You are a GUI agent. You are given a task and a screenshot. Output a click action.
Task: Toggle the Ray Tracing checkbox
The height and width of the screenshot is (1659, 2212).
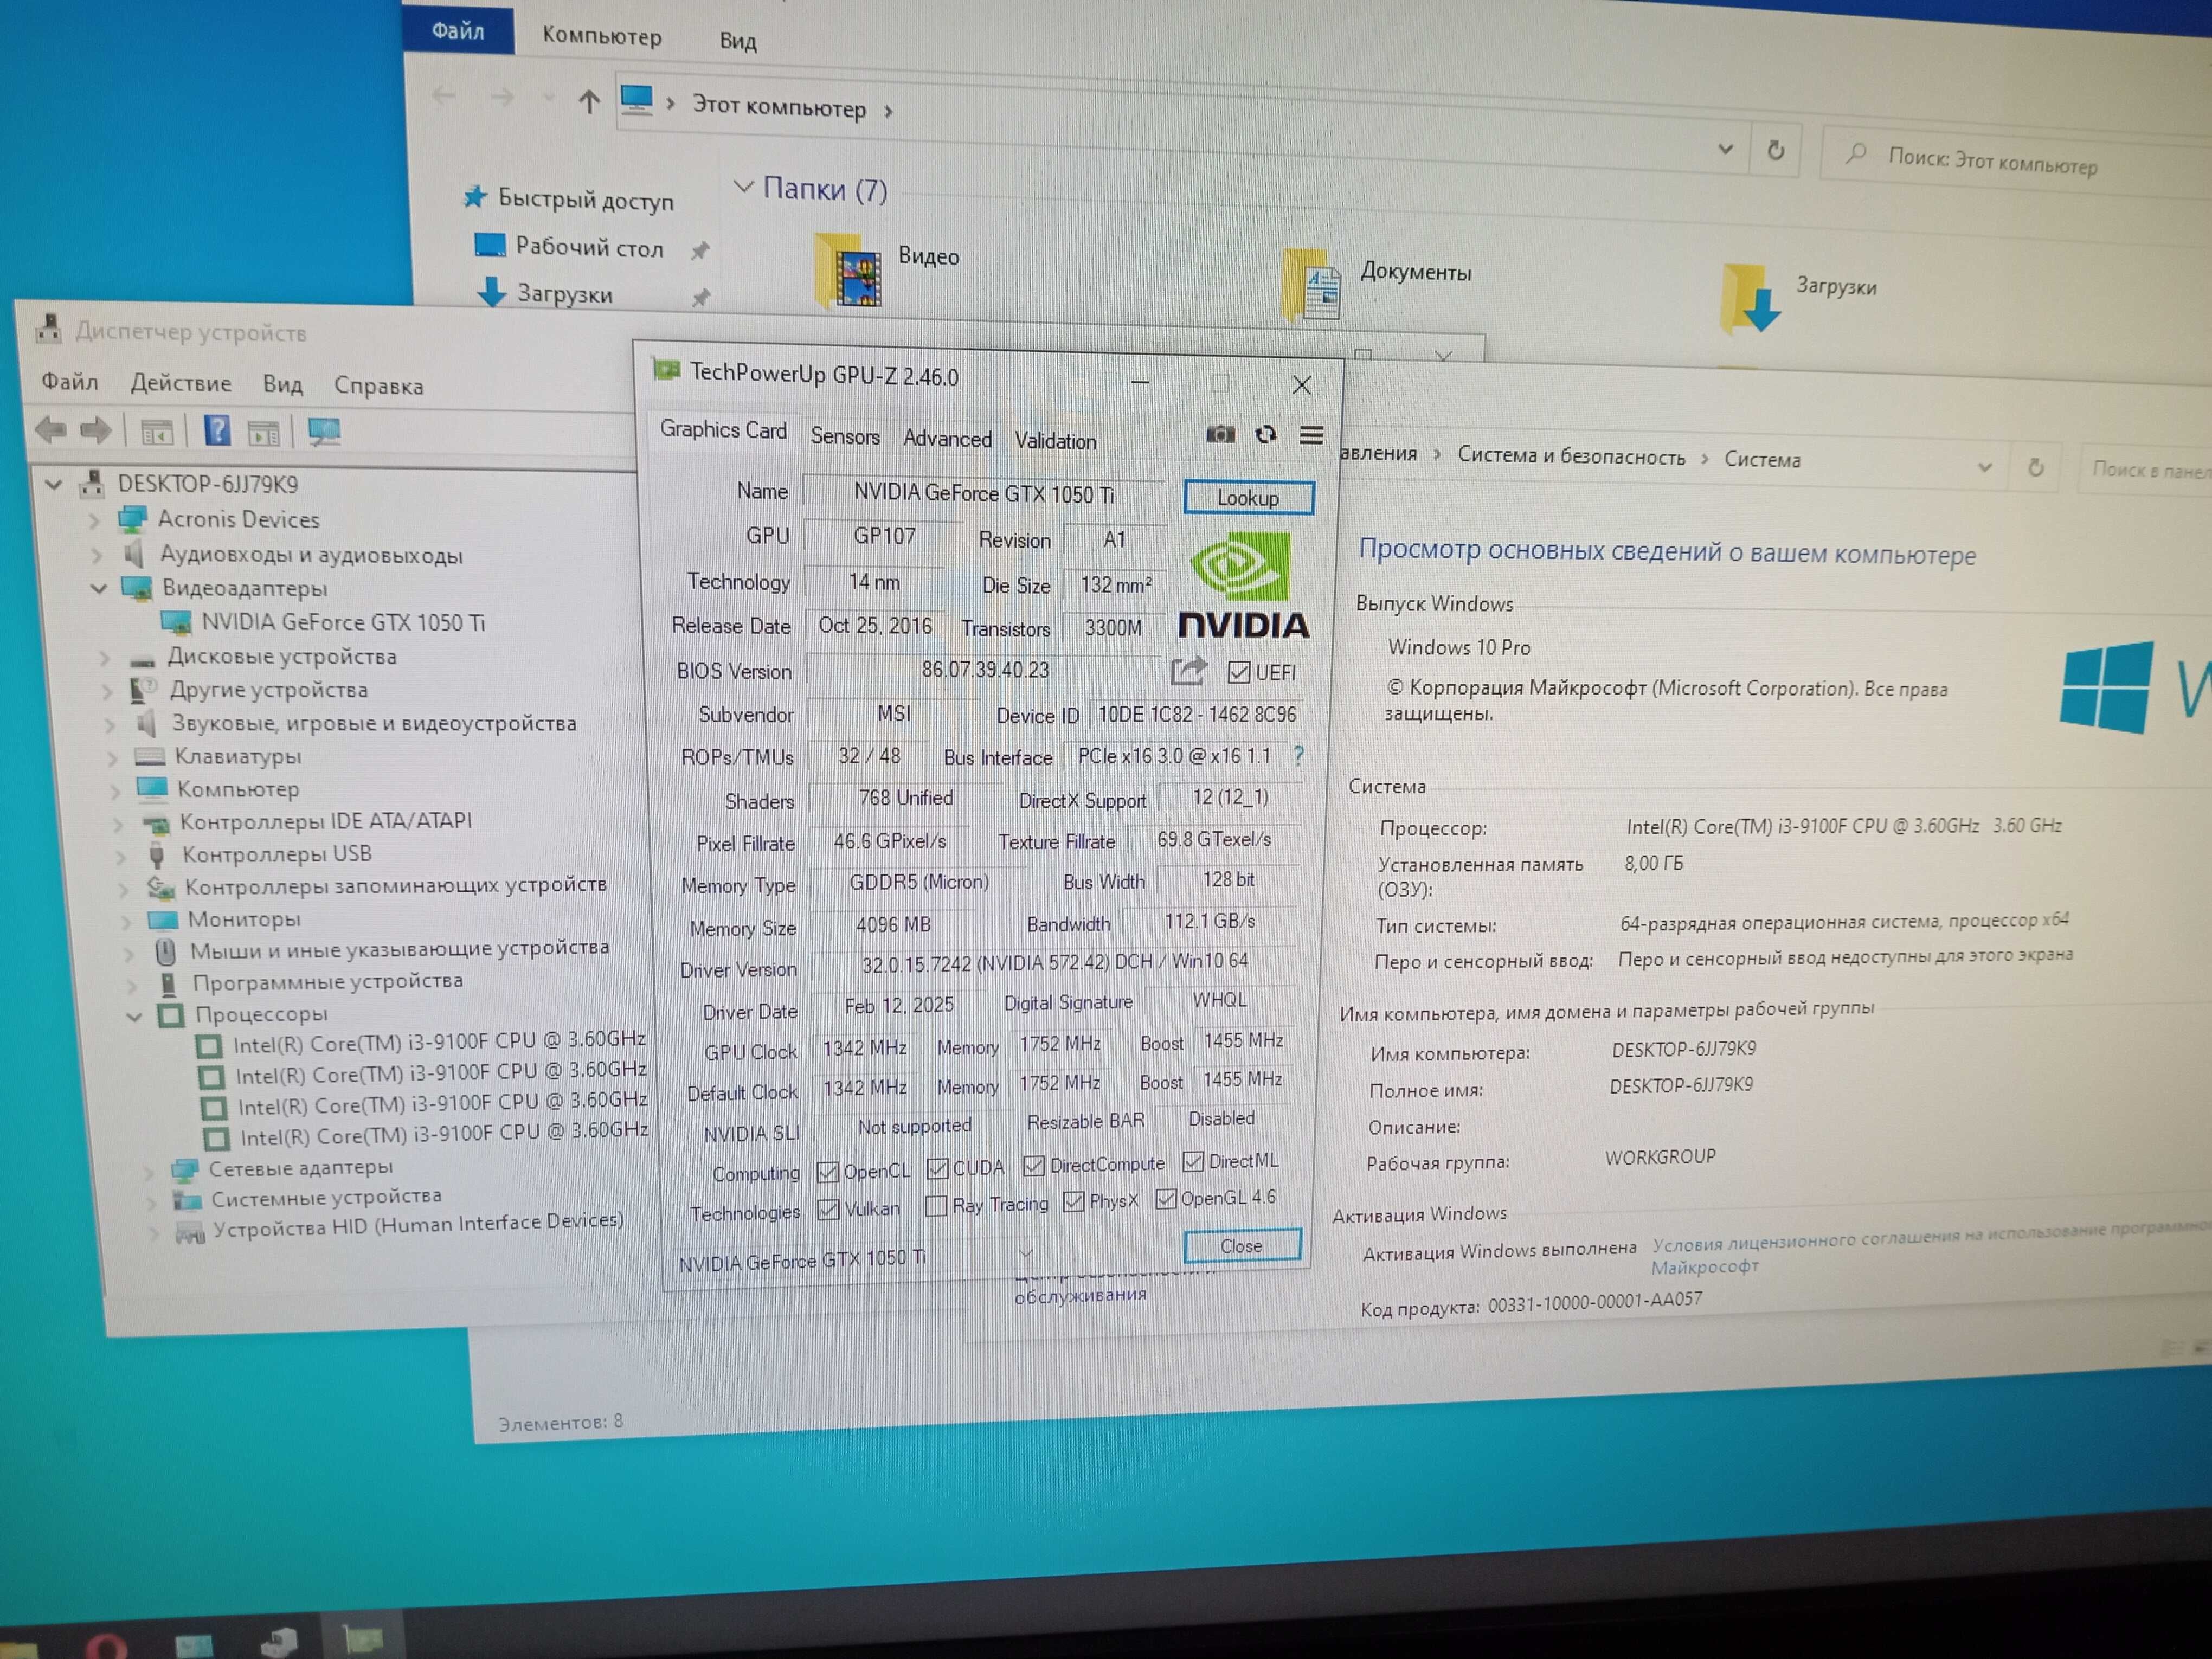pos(936,1207)
